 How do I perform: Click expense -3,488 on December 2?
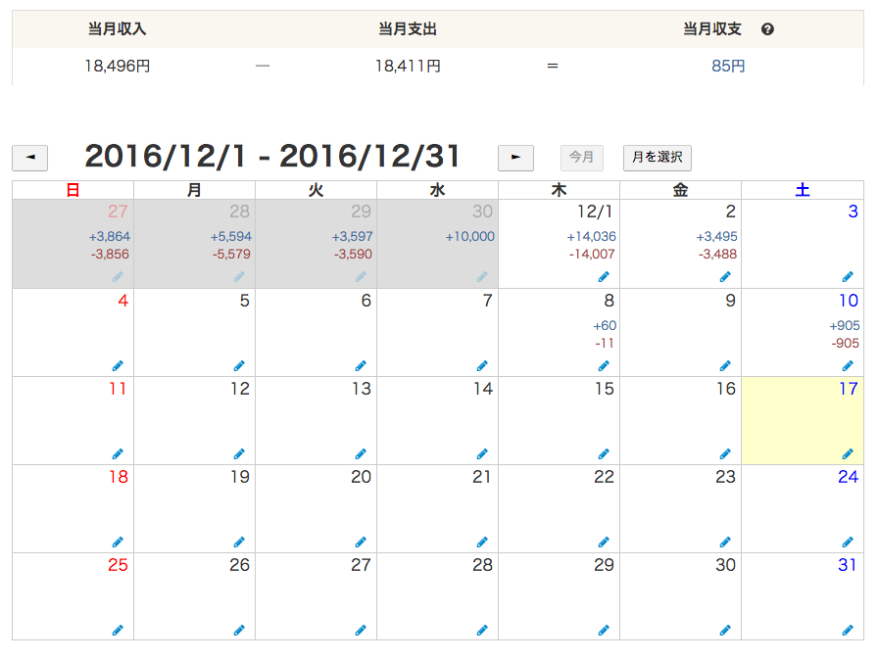(717, 254)
